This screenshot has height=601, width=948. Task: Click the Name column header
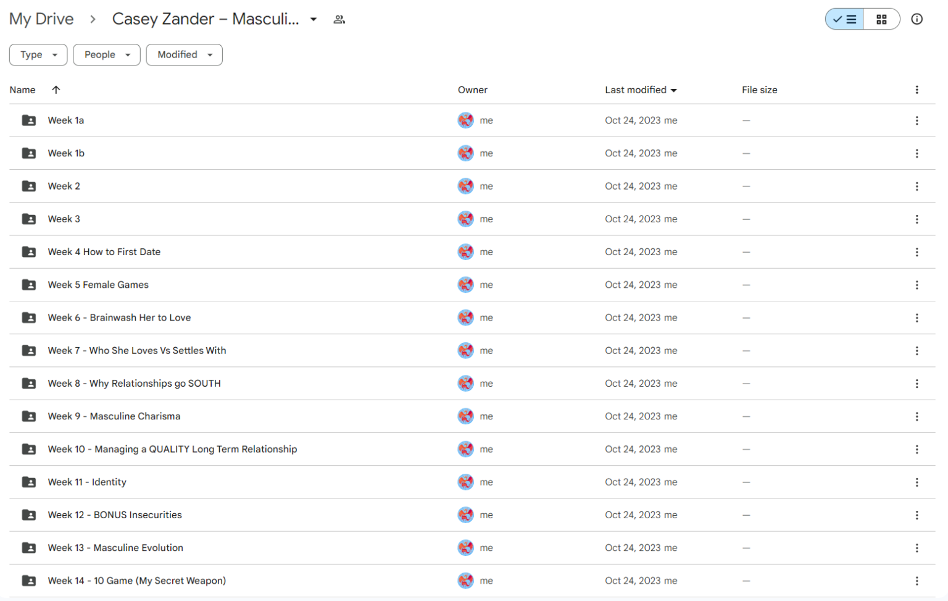pos(23,90)
